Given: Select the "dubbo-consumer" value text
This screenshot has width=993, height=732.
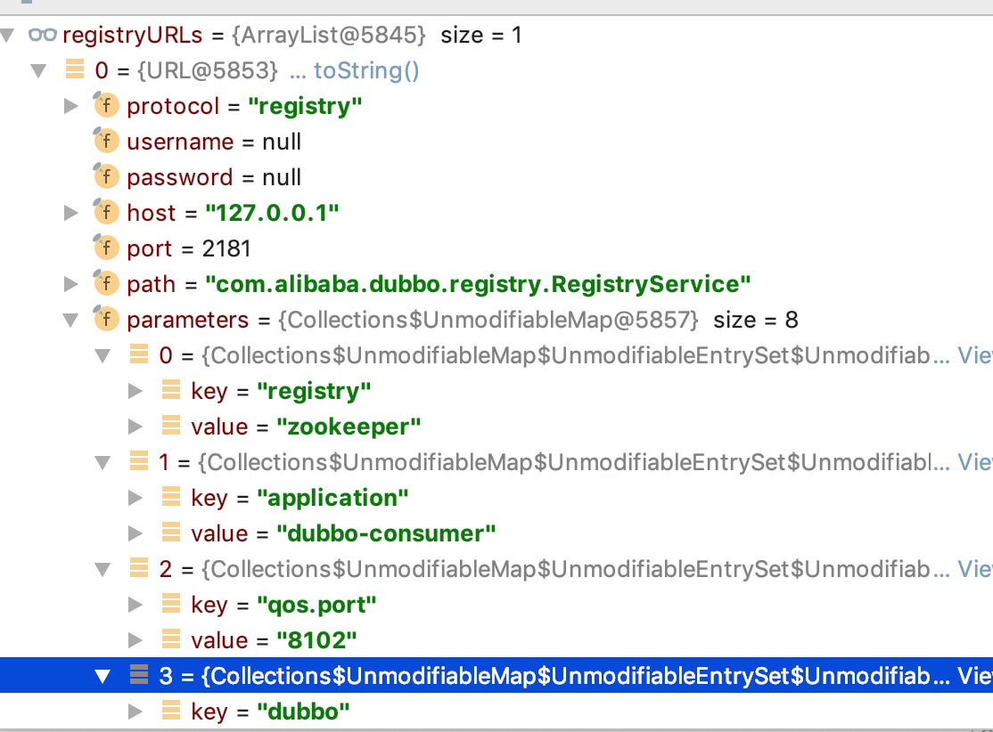Looking at the screenshot, I should click(386, 533).
